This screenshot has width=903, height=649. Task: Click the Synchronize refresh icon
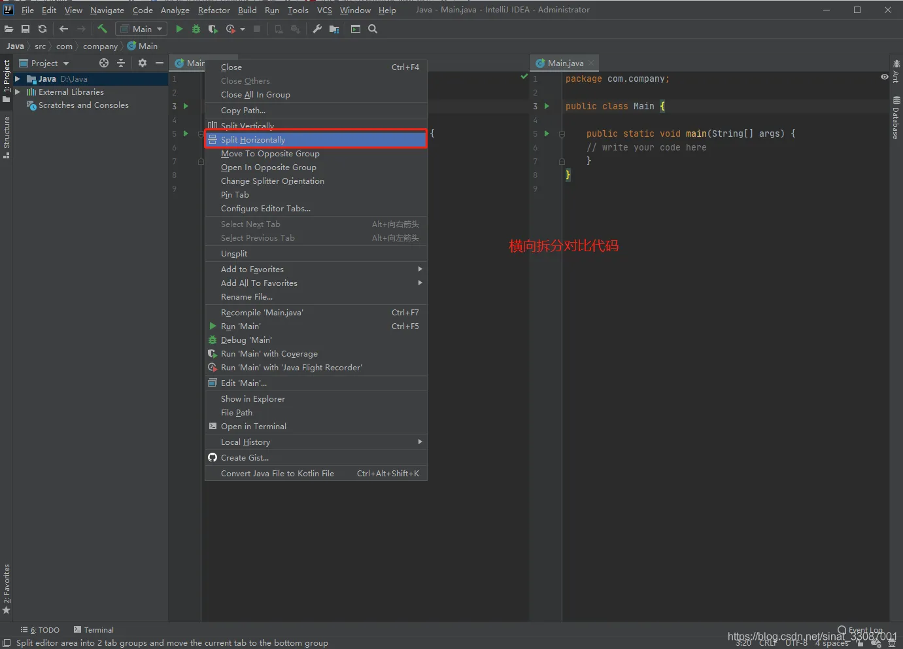pyautogui.click(x=43, y=29)
